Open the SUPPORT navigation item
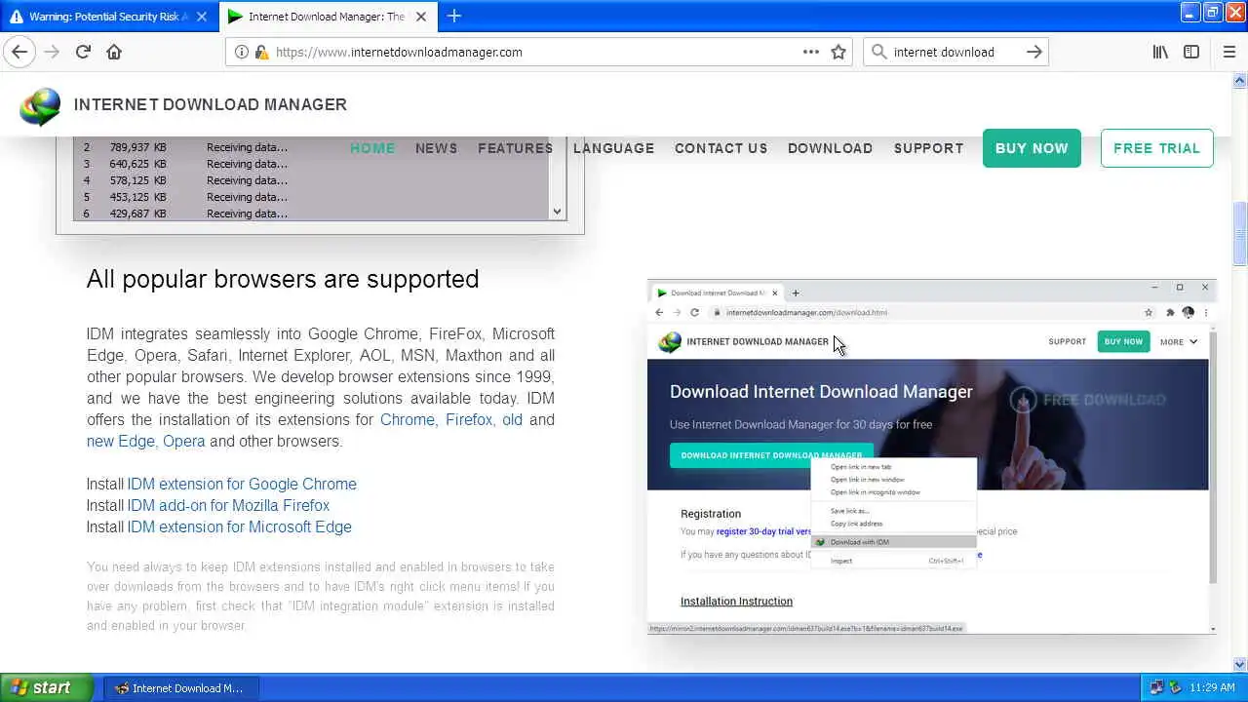1248x702 pixels. (x=928, y=148)
